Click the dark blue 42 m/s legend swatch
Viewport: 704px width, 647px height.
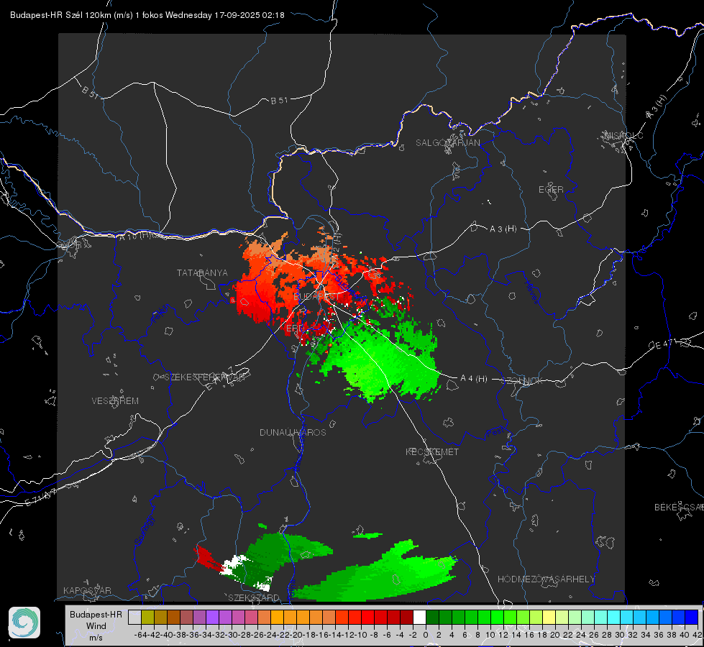692,617
